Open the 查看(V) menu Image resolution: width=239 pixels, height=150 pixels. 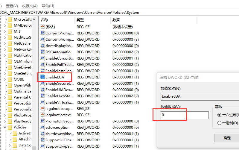point(12,6)
